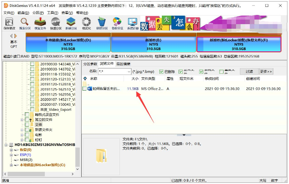This screenshot has width=289, height=184.
Task: Expand the 恢复(0) partition node
Action: click(11, 150)
